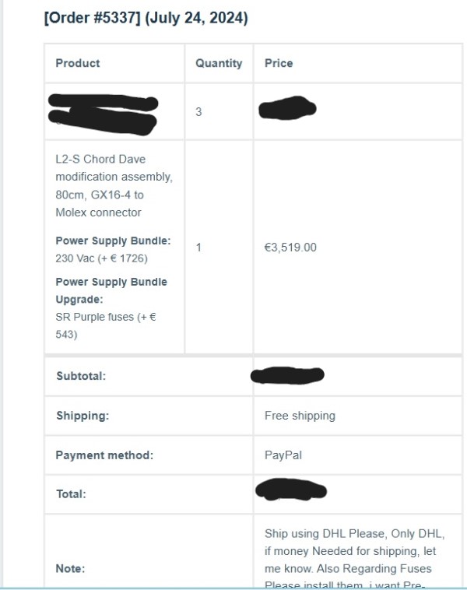Click the Quantity column header
Viewport: 467px width, 590px height.
[219, 63]
